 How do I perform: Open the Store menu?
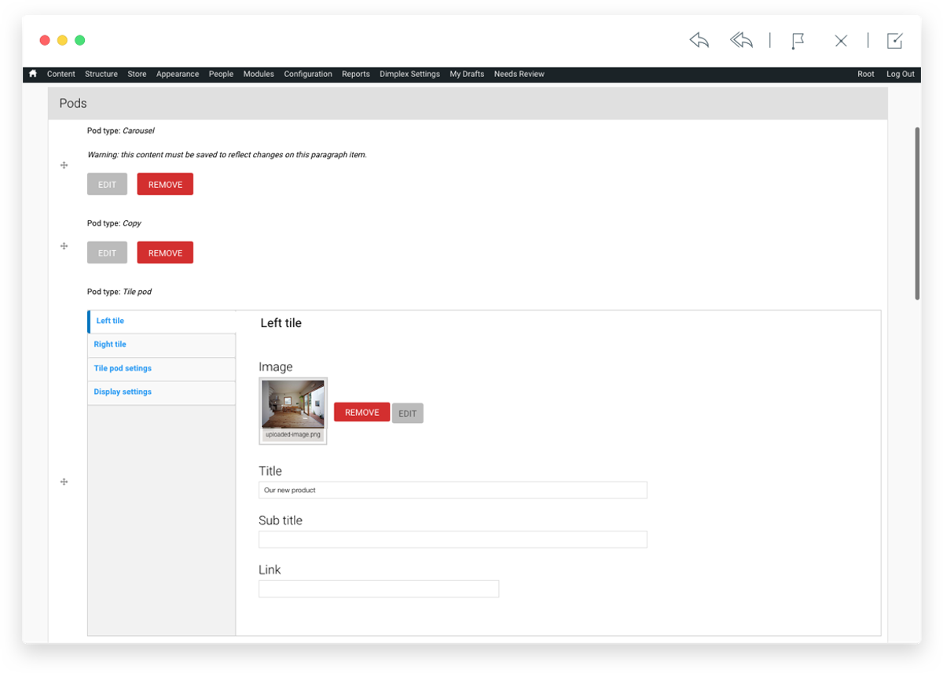tap(137, 74)
